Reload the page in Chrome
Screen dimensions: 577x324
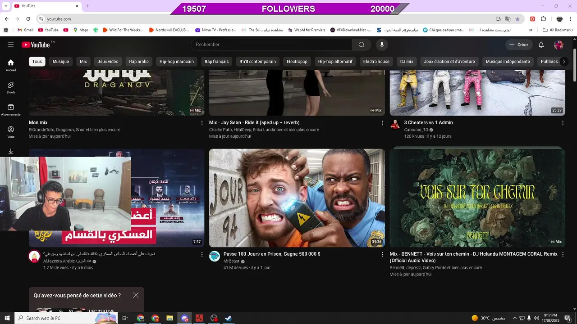point(28,19)
